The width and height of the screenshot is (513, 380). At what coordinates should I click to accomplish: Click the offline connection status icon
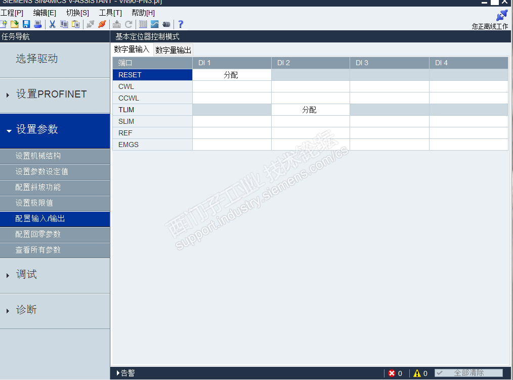tap(502, 15)
